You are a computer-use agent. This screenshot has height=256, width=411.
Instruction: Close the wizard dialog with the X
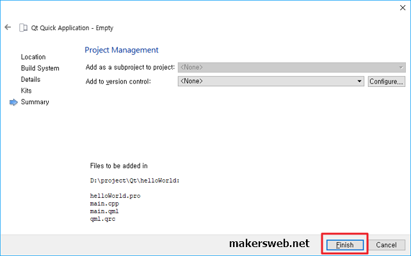click(401, 9)
